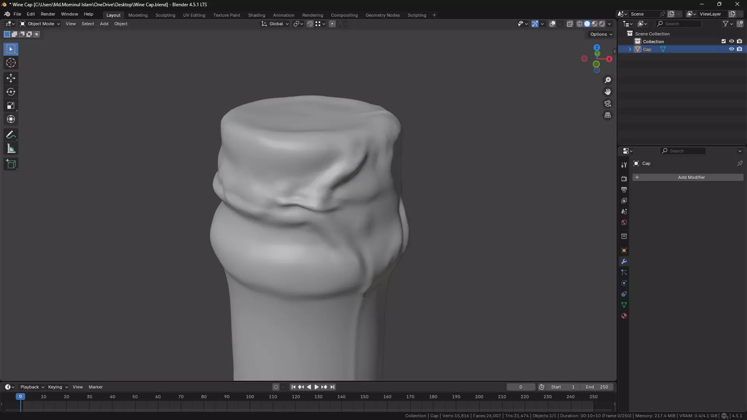Open the Physics properties tab

(624, 283)
